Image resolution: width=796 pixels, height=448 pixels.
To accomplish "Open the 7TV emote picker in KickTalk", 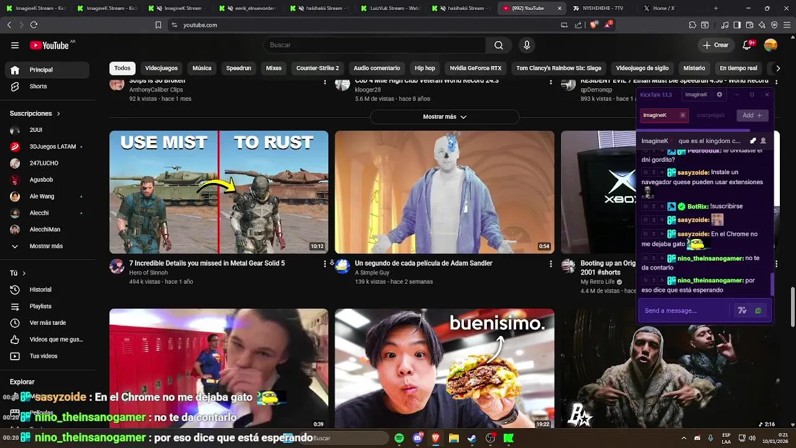I will click(742, 310).
